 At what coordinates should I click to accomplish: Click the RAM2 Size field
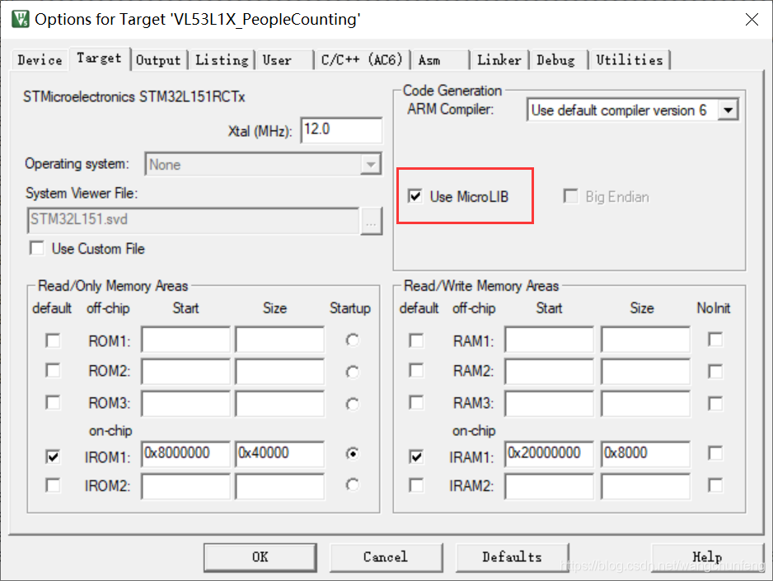pyautogui.click(x=645, y=371)
